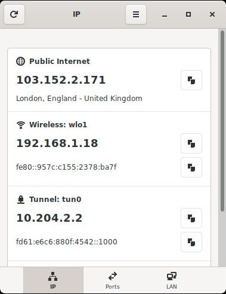Image resolution: width=226 pixels, height=294 pixels.
Task: Copy tunnel address 10.204.2.2
Action: pos(191,218)
